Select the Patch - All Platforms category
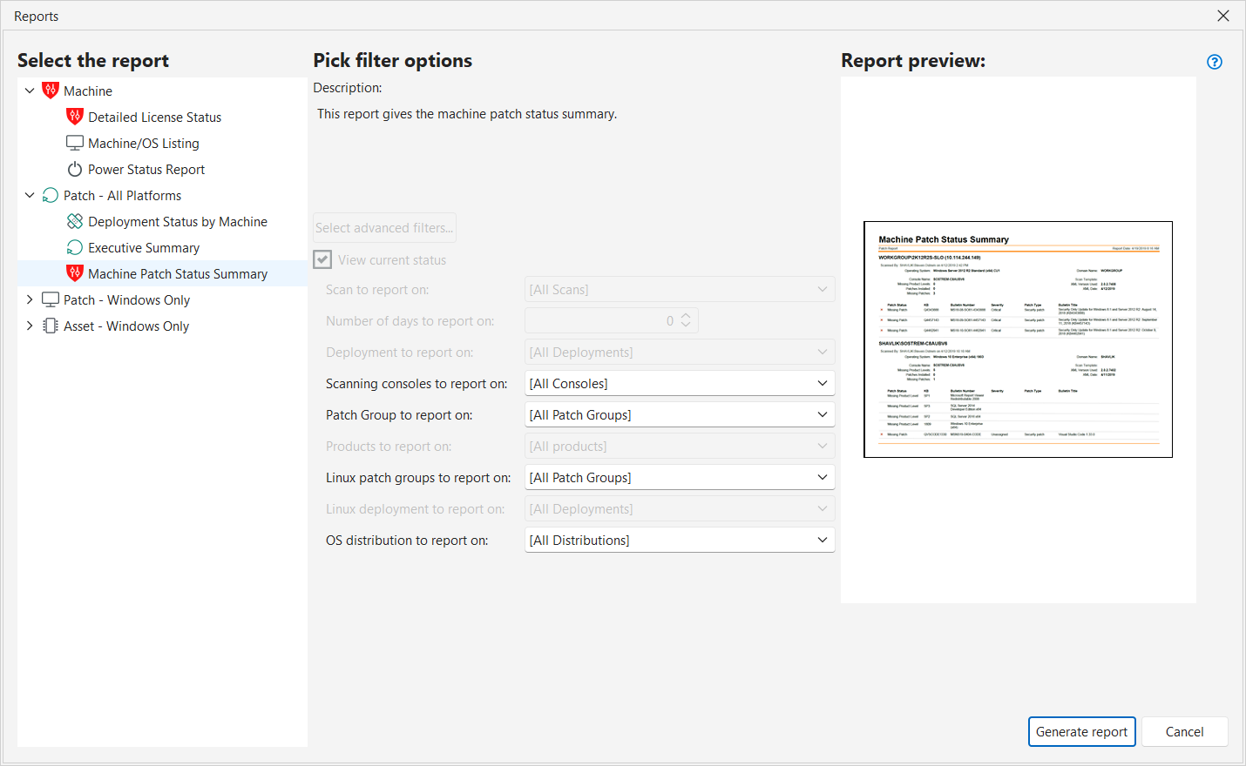1246x766 pixels. tap(122, 195)
